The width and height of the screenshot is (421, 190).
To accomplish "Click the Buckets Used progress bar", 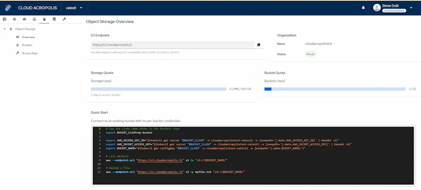I will [x=335, y=89].
